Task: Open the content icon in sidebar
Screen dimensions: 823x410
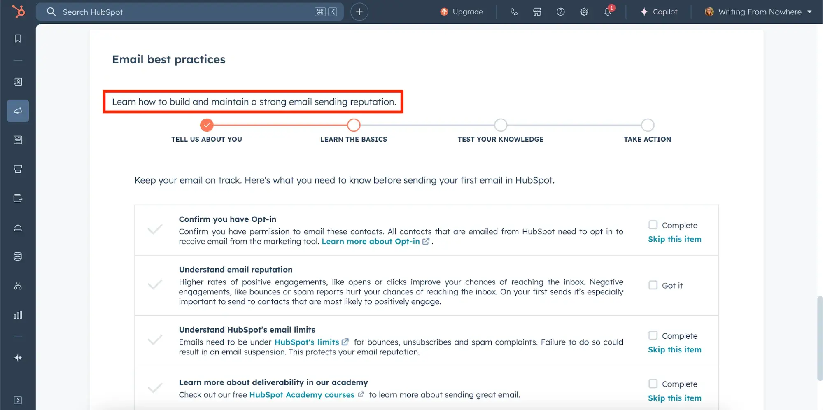Action: pos(18,140)
